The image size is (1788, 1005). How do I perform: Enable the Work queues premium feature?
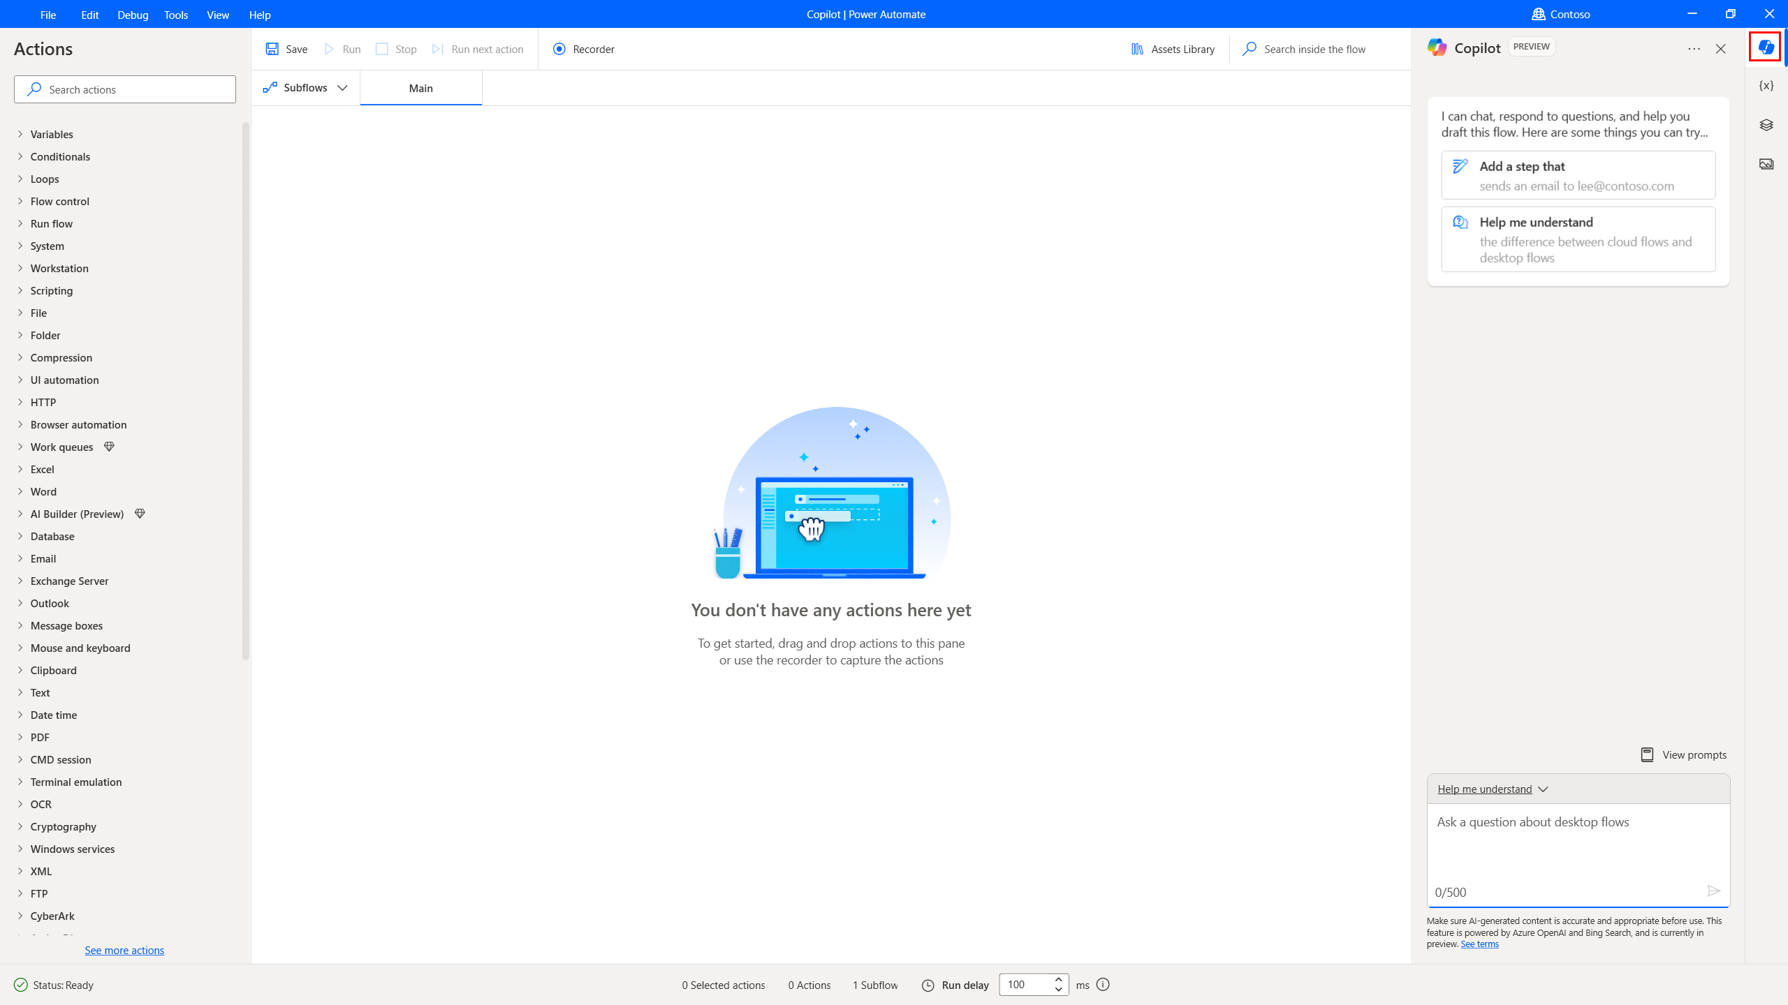(x=109, y=447)
